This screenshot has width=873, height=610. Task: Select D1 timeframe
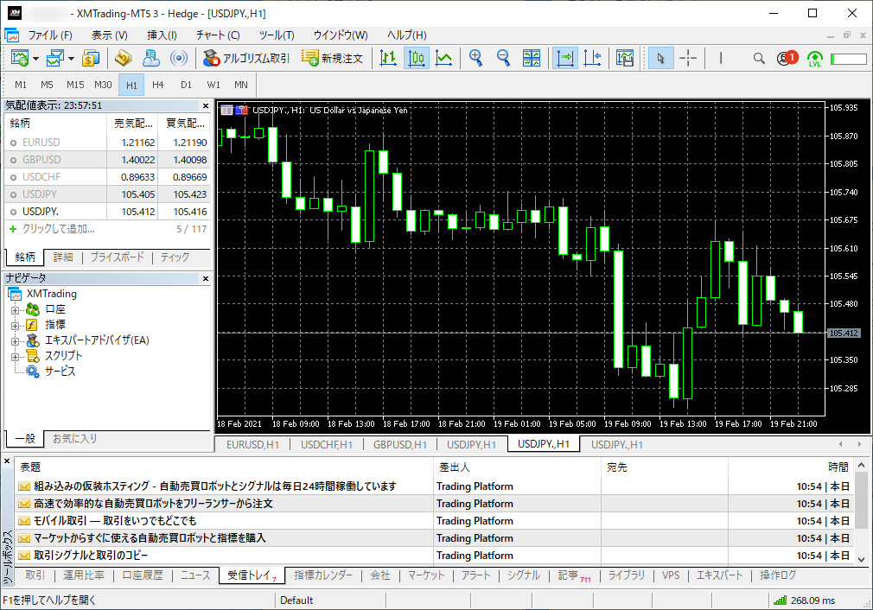point(186,85)
